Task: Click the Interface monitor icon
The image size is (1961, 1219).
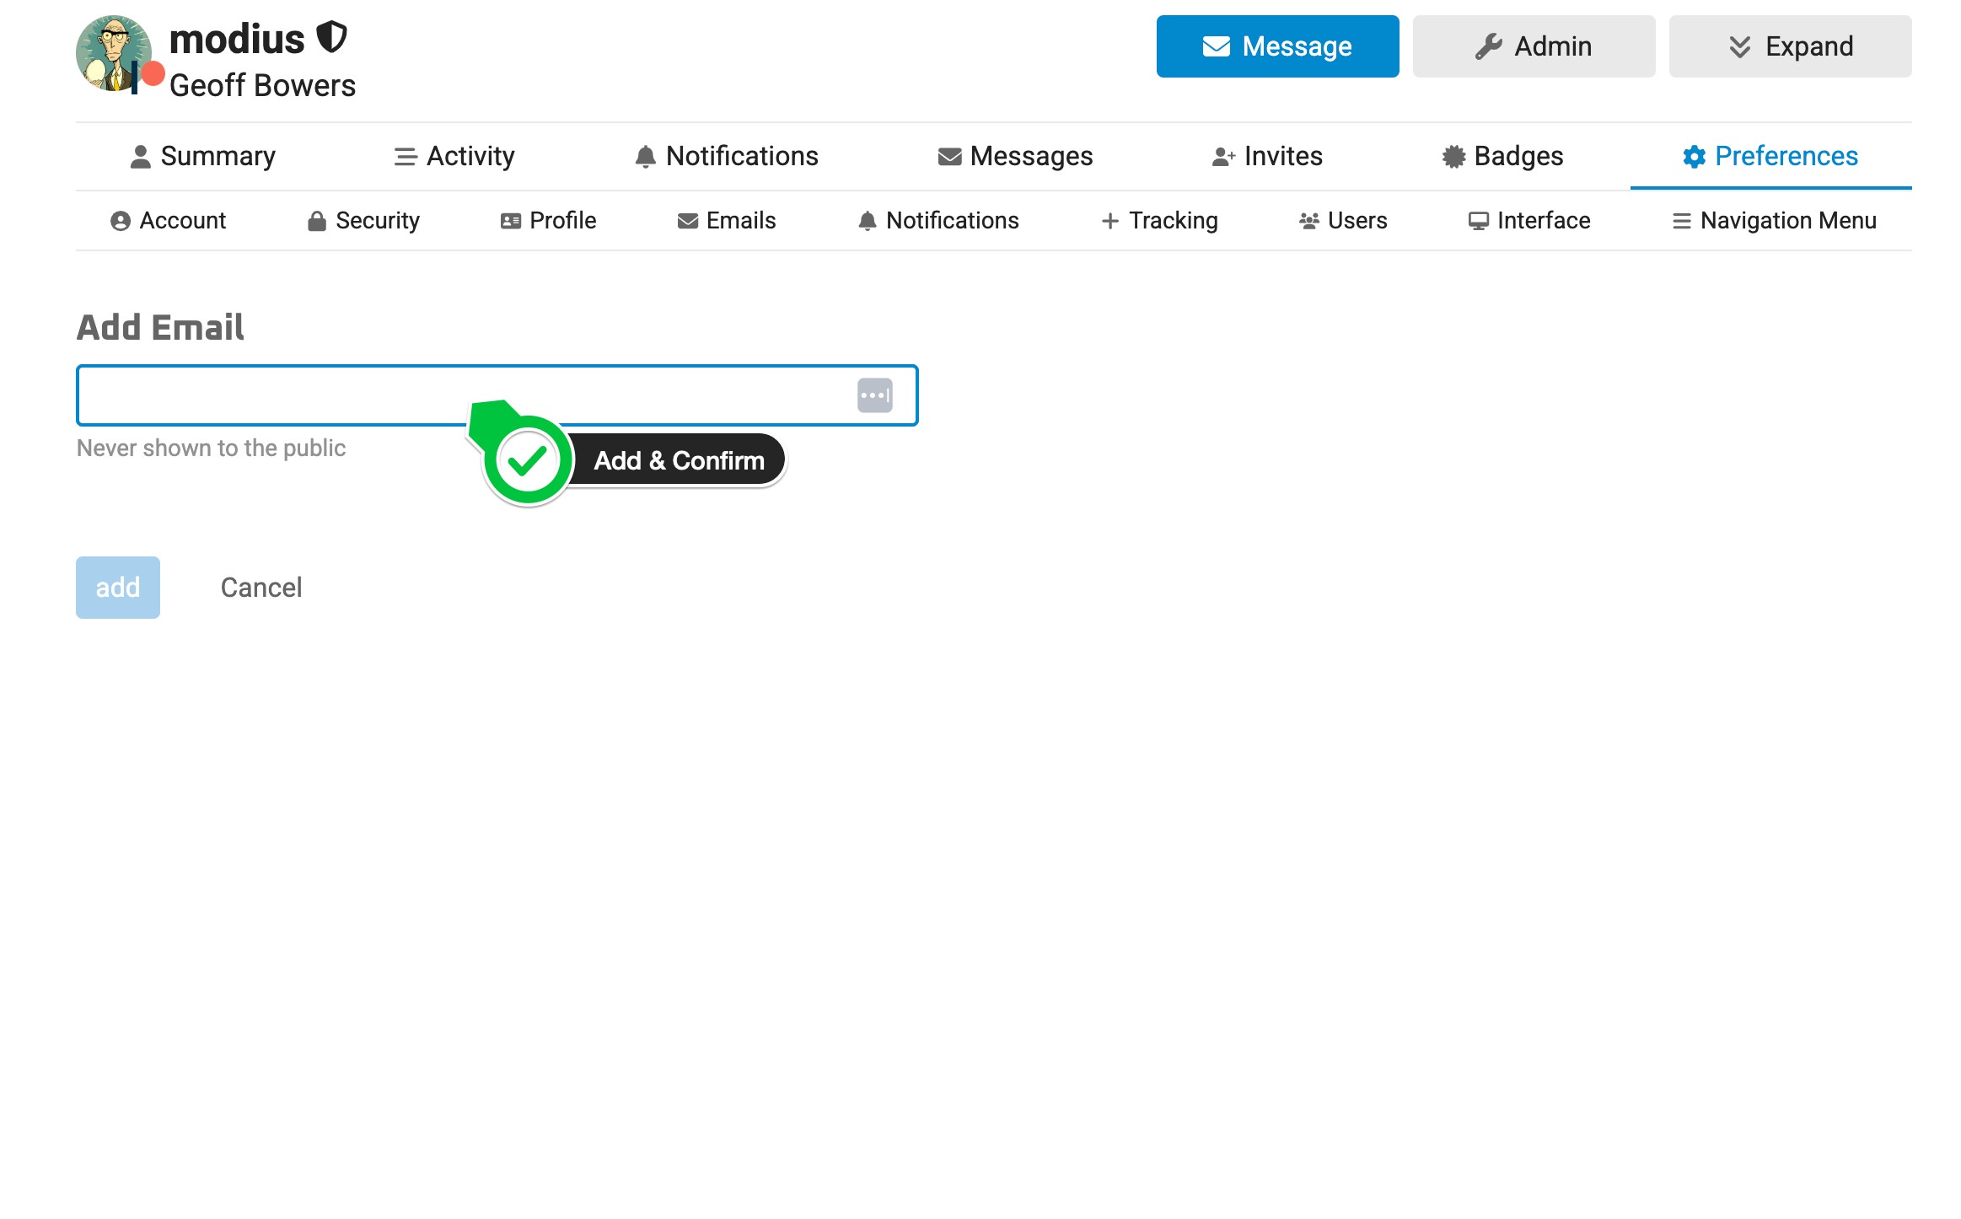Action: coord(1478,221)
